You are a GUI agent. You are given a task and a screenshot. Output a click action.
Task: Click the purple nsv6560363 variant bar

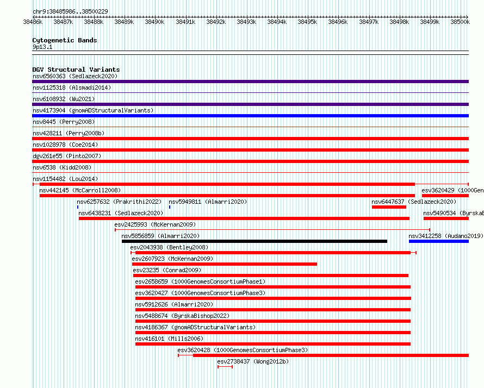250,82
